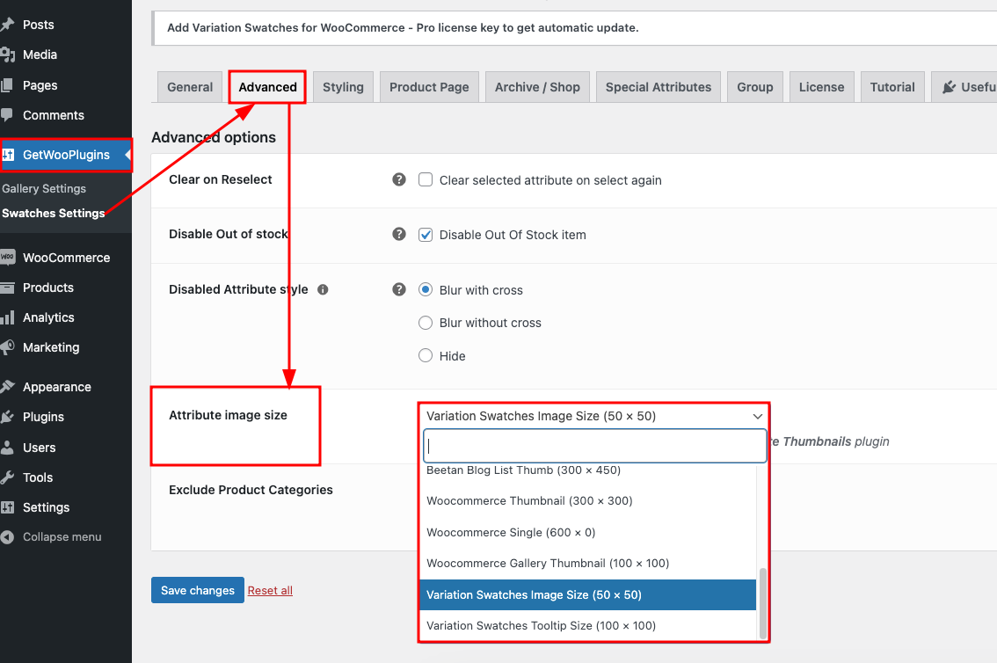Viewport: 997px width, 663px height.
Task: Click the plug icon on Useful tab
Action: point(949,87)
